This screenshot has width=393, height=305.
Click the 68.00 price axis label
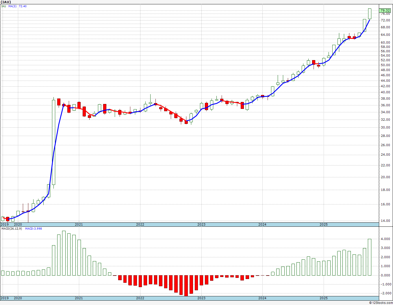[x=385, y=27]
